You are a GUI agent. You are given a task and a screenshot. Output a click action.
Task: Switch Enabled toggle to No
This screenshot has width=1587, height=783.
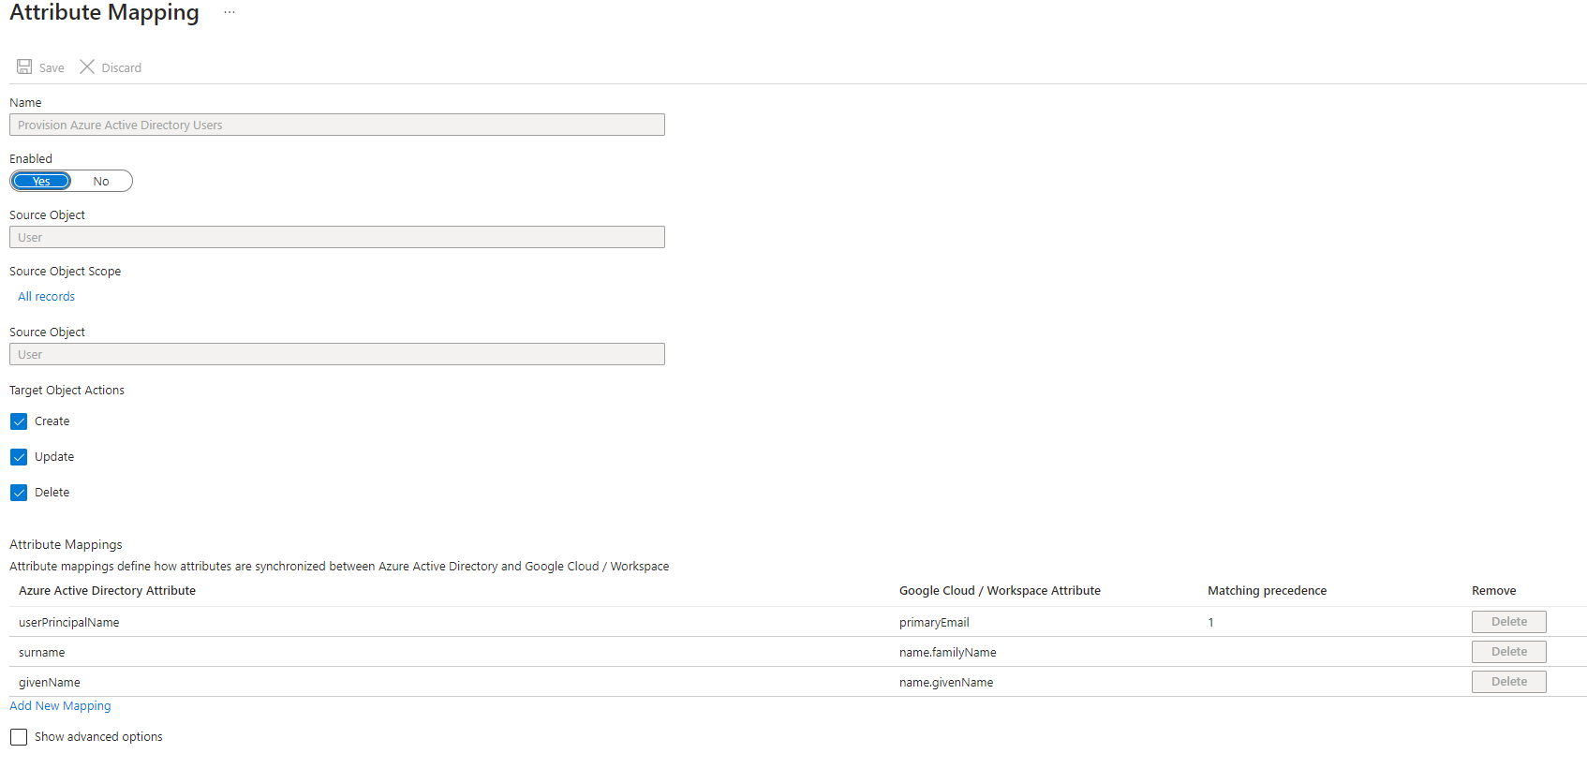coord(101,182)
